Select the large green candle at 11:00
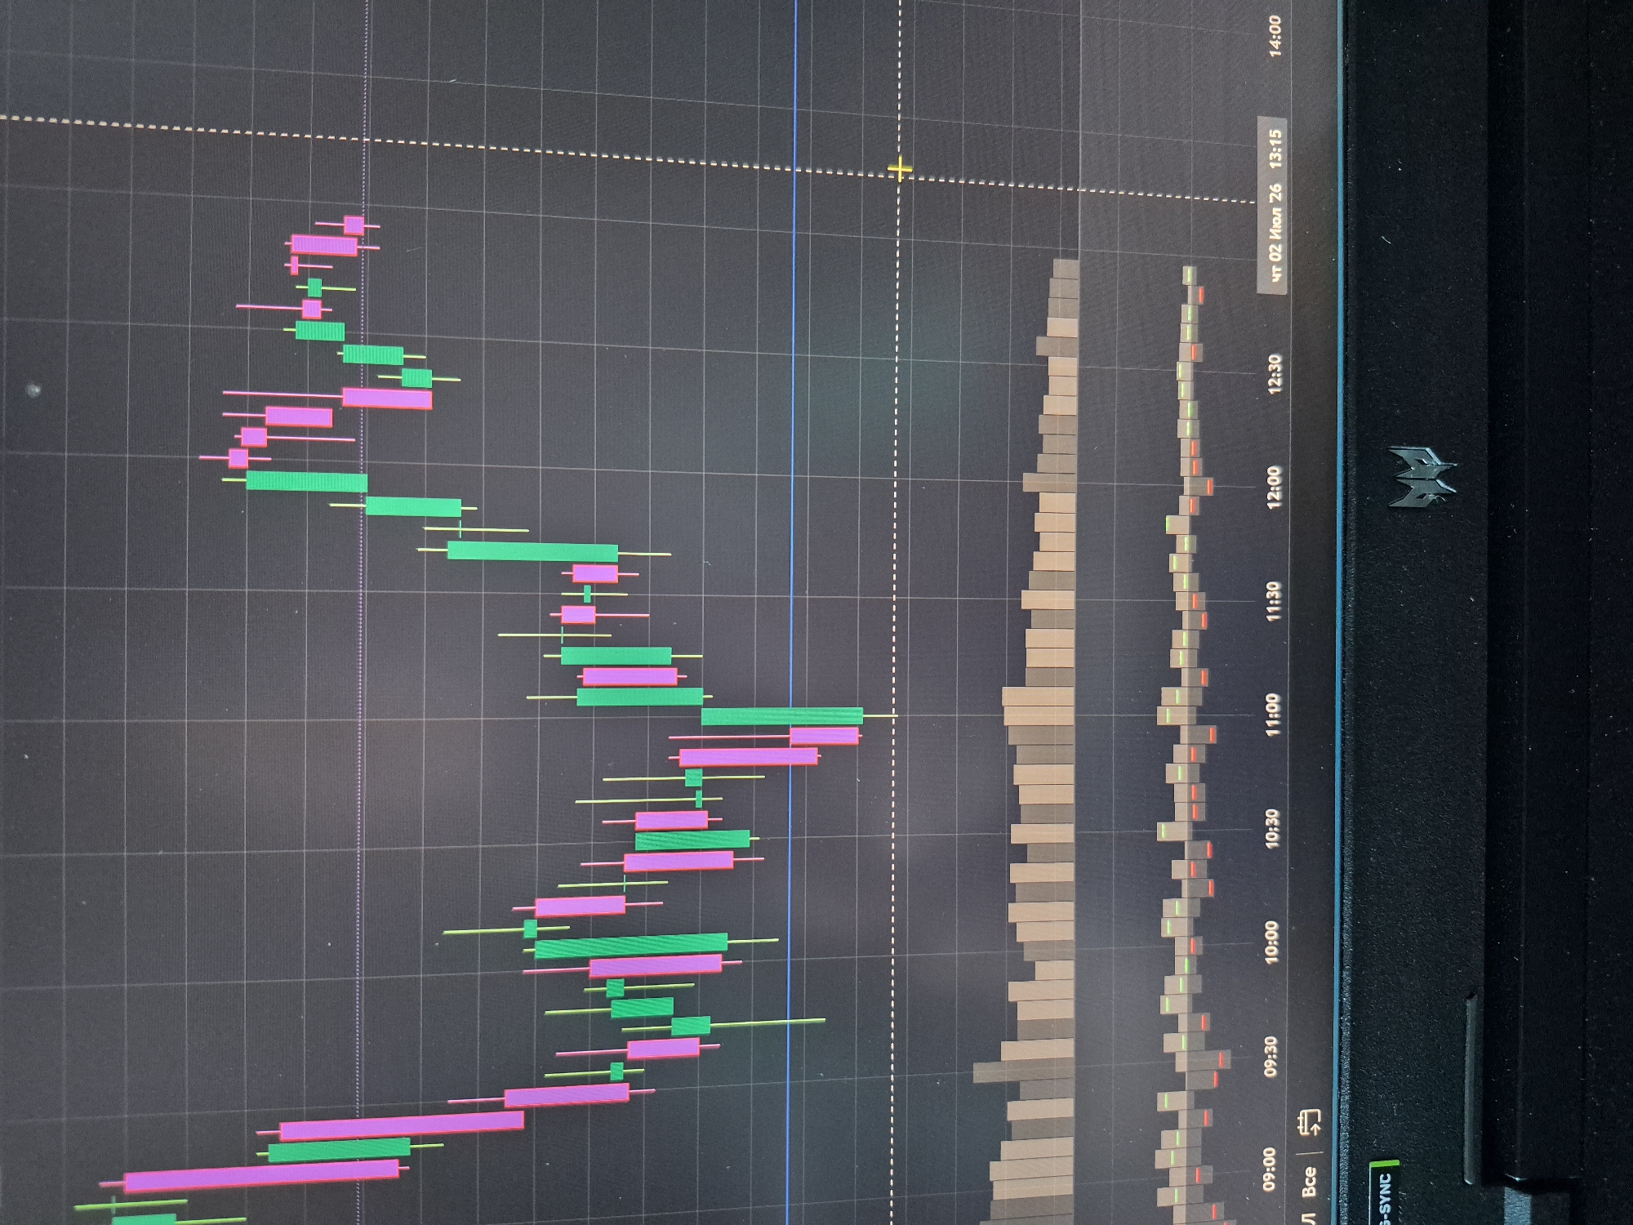This screenshot has height=1225, width=1633. point(782,716)
